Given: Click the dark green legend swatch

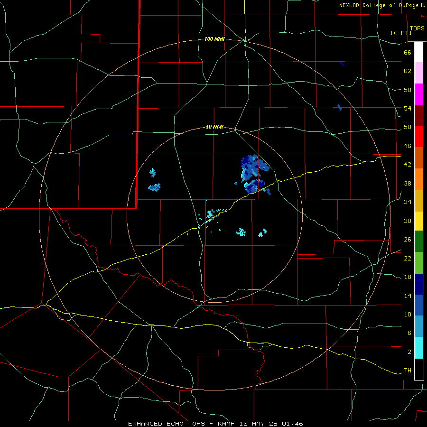Looking at the screenshot, I should click(x=419, y=241).
